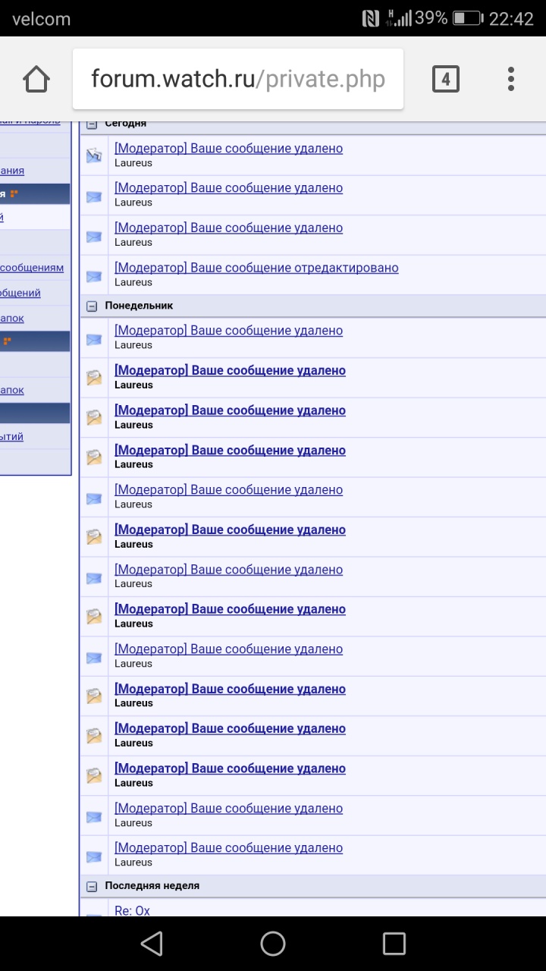Open the browser three-dot menu

tap(510, 79)
